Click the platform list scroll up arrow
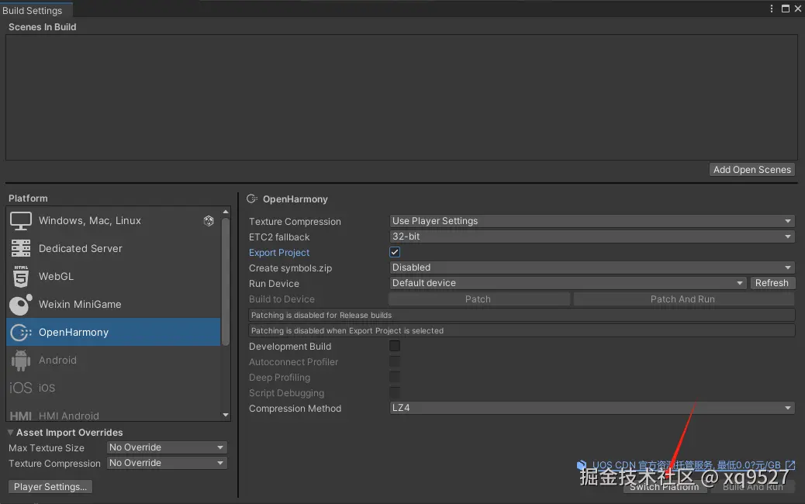 tap(226, 212)
